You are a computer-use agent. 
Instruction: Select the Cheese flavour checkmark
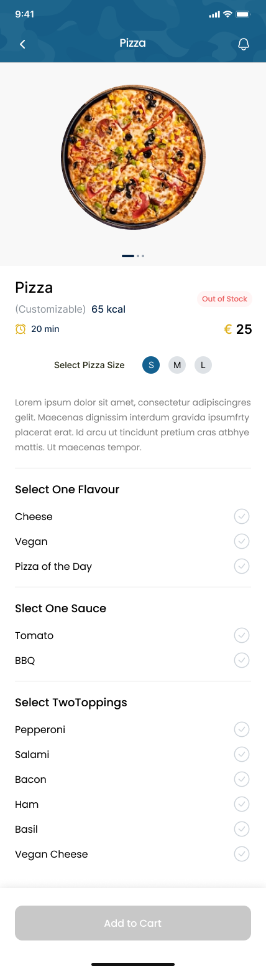coord(242,516)
